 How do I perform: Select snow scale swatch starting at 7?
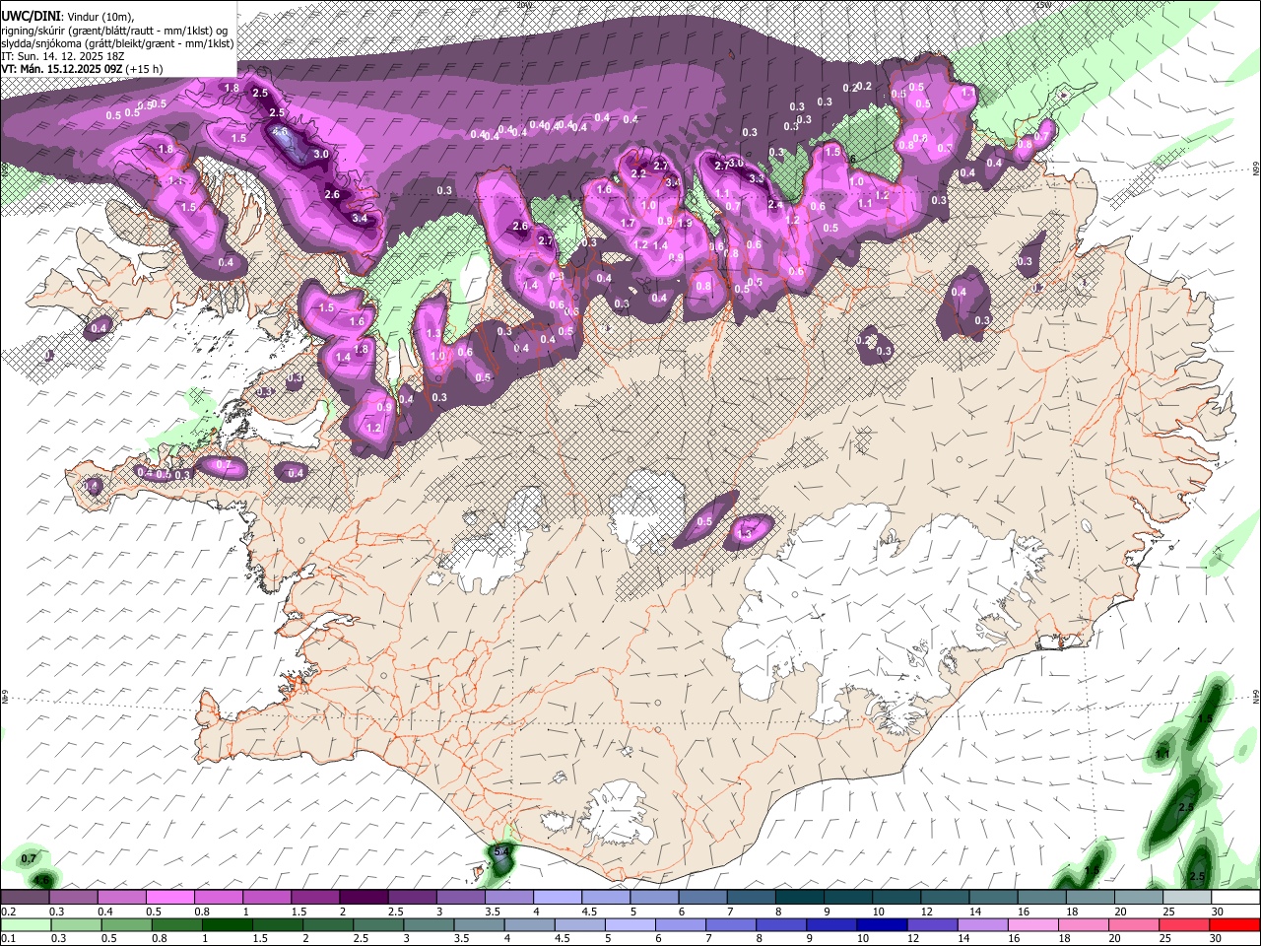click(751, 897)
